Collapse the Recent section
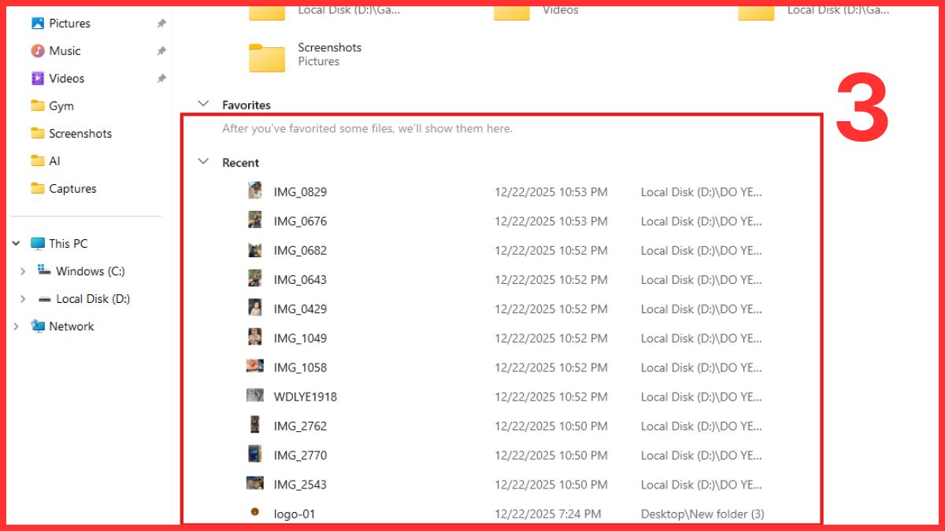The height and width of the screenshot is (531, 945). click(x=204, y=161)
